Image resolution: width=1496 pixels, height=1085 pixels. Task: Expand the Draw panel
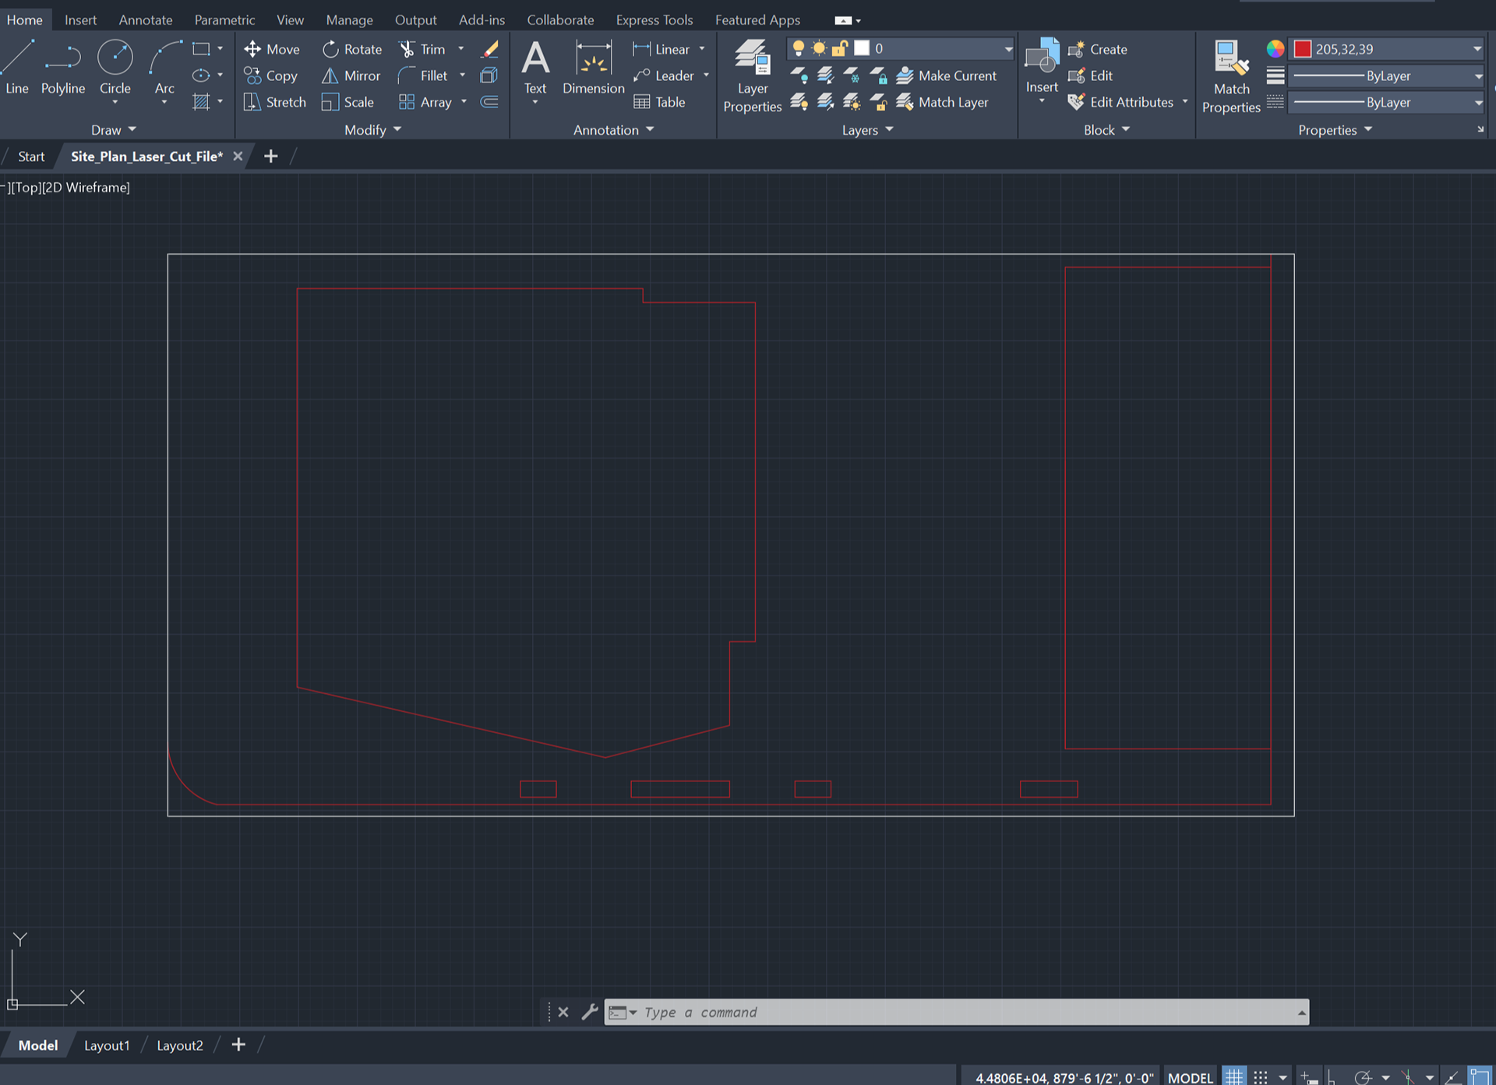pyautogui.click(x=114, y=130)
